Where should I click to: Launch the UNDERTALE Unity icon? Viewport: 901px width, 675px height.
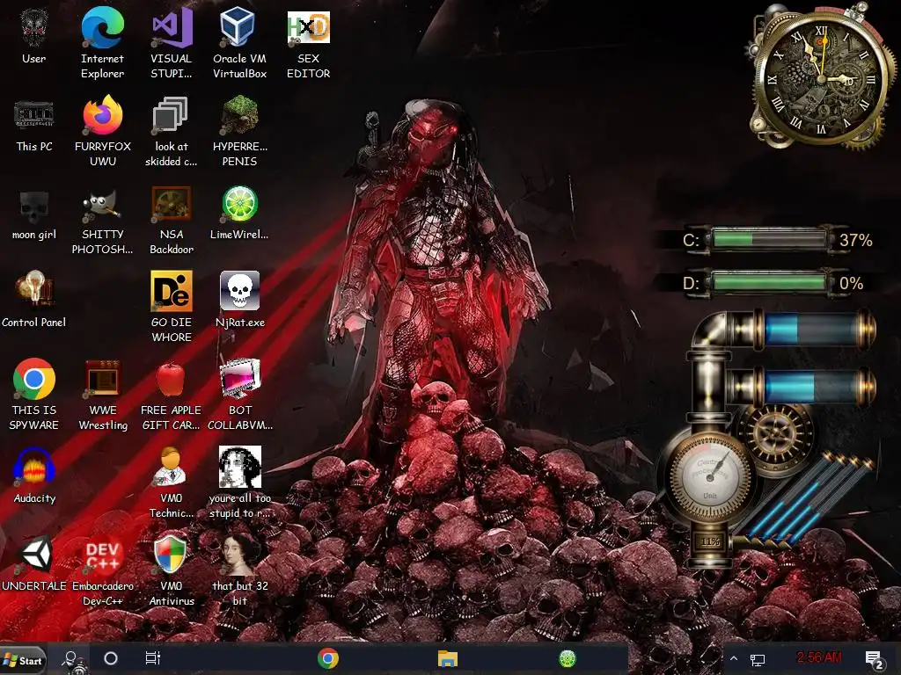(x=34, y=555)
